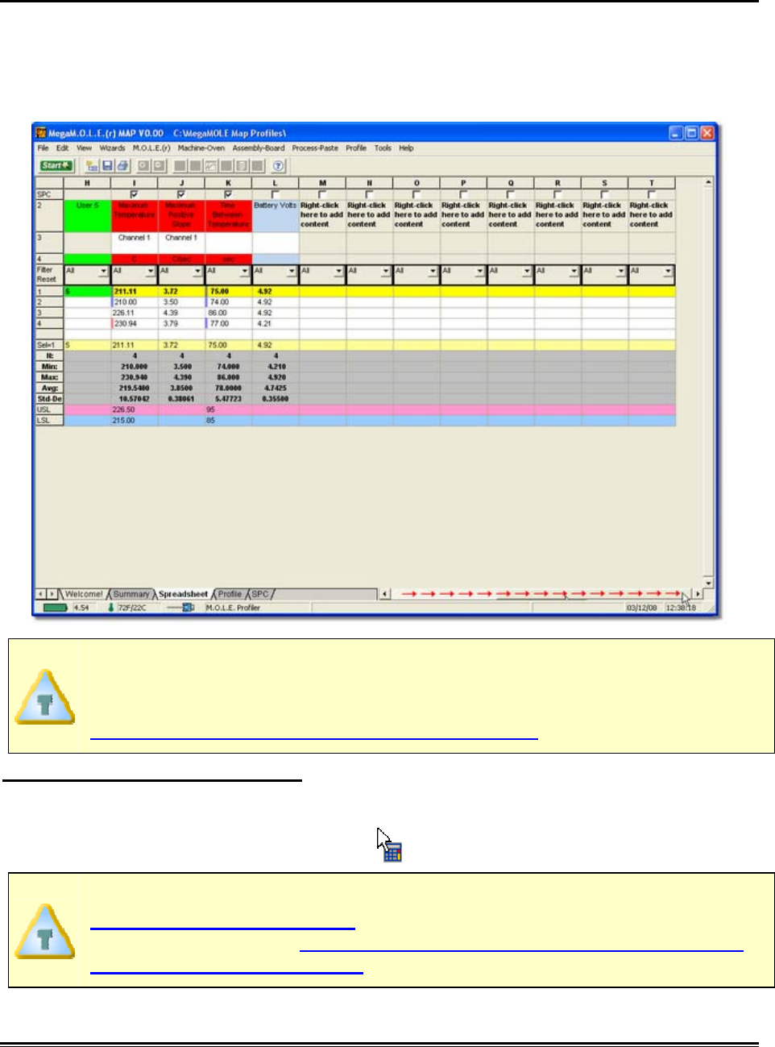Click the vertical scrollbar up arrow
Image resolution: width=775 pixels, height=1047 pixels.
click(x=708, y=183)
